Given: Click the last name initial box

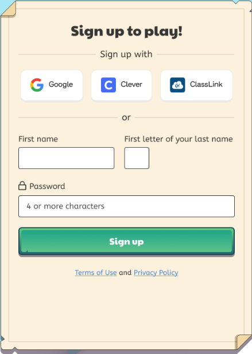Looking at the screenshot, I should point(137,158).
